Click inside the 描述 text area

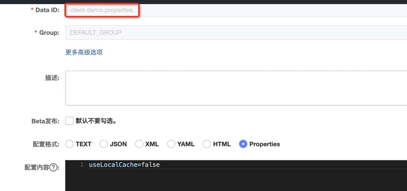(x=236, y=88)
